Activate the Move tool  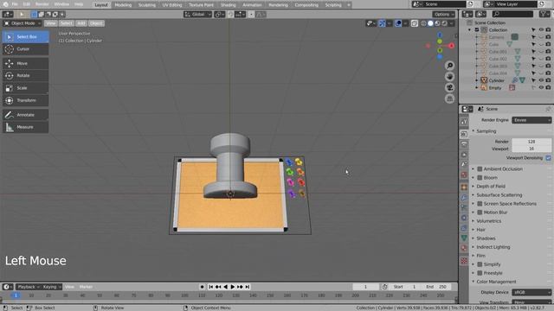tap(26, 63)
